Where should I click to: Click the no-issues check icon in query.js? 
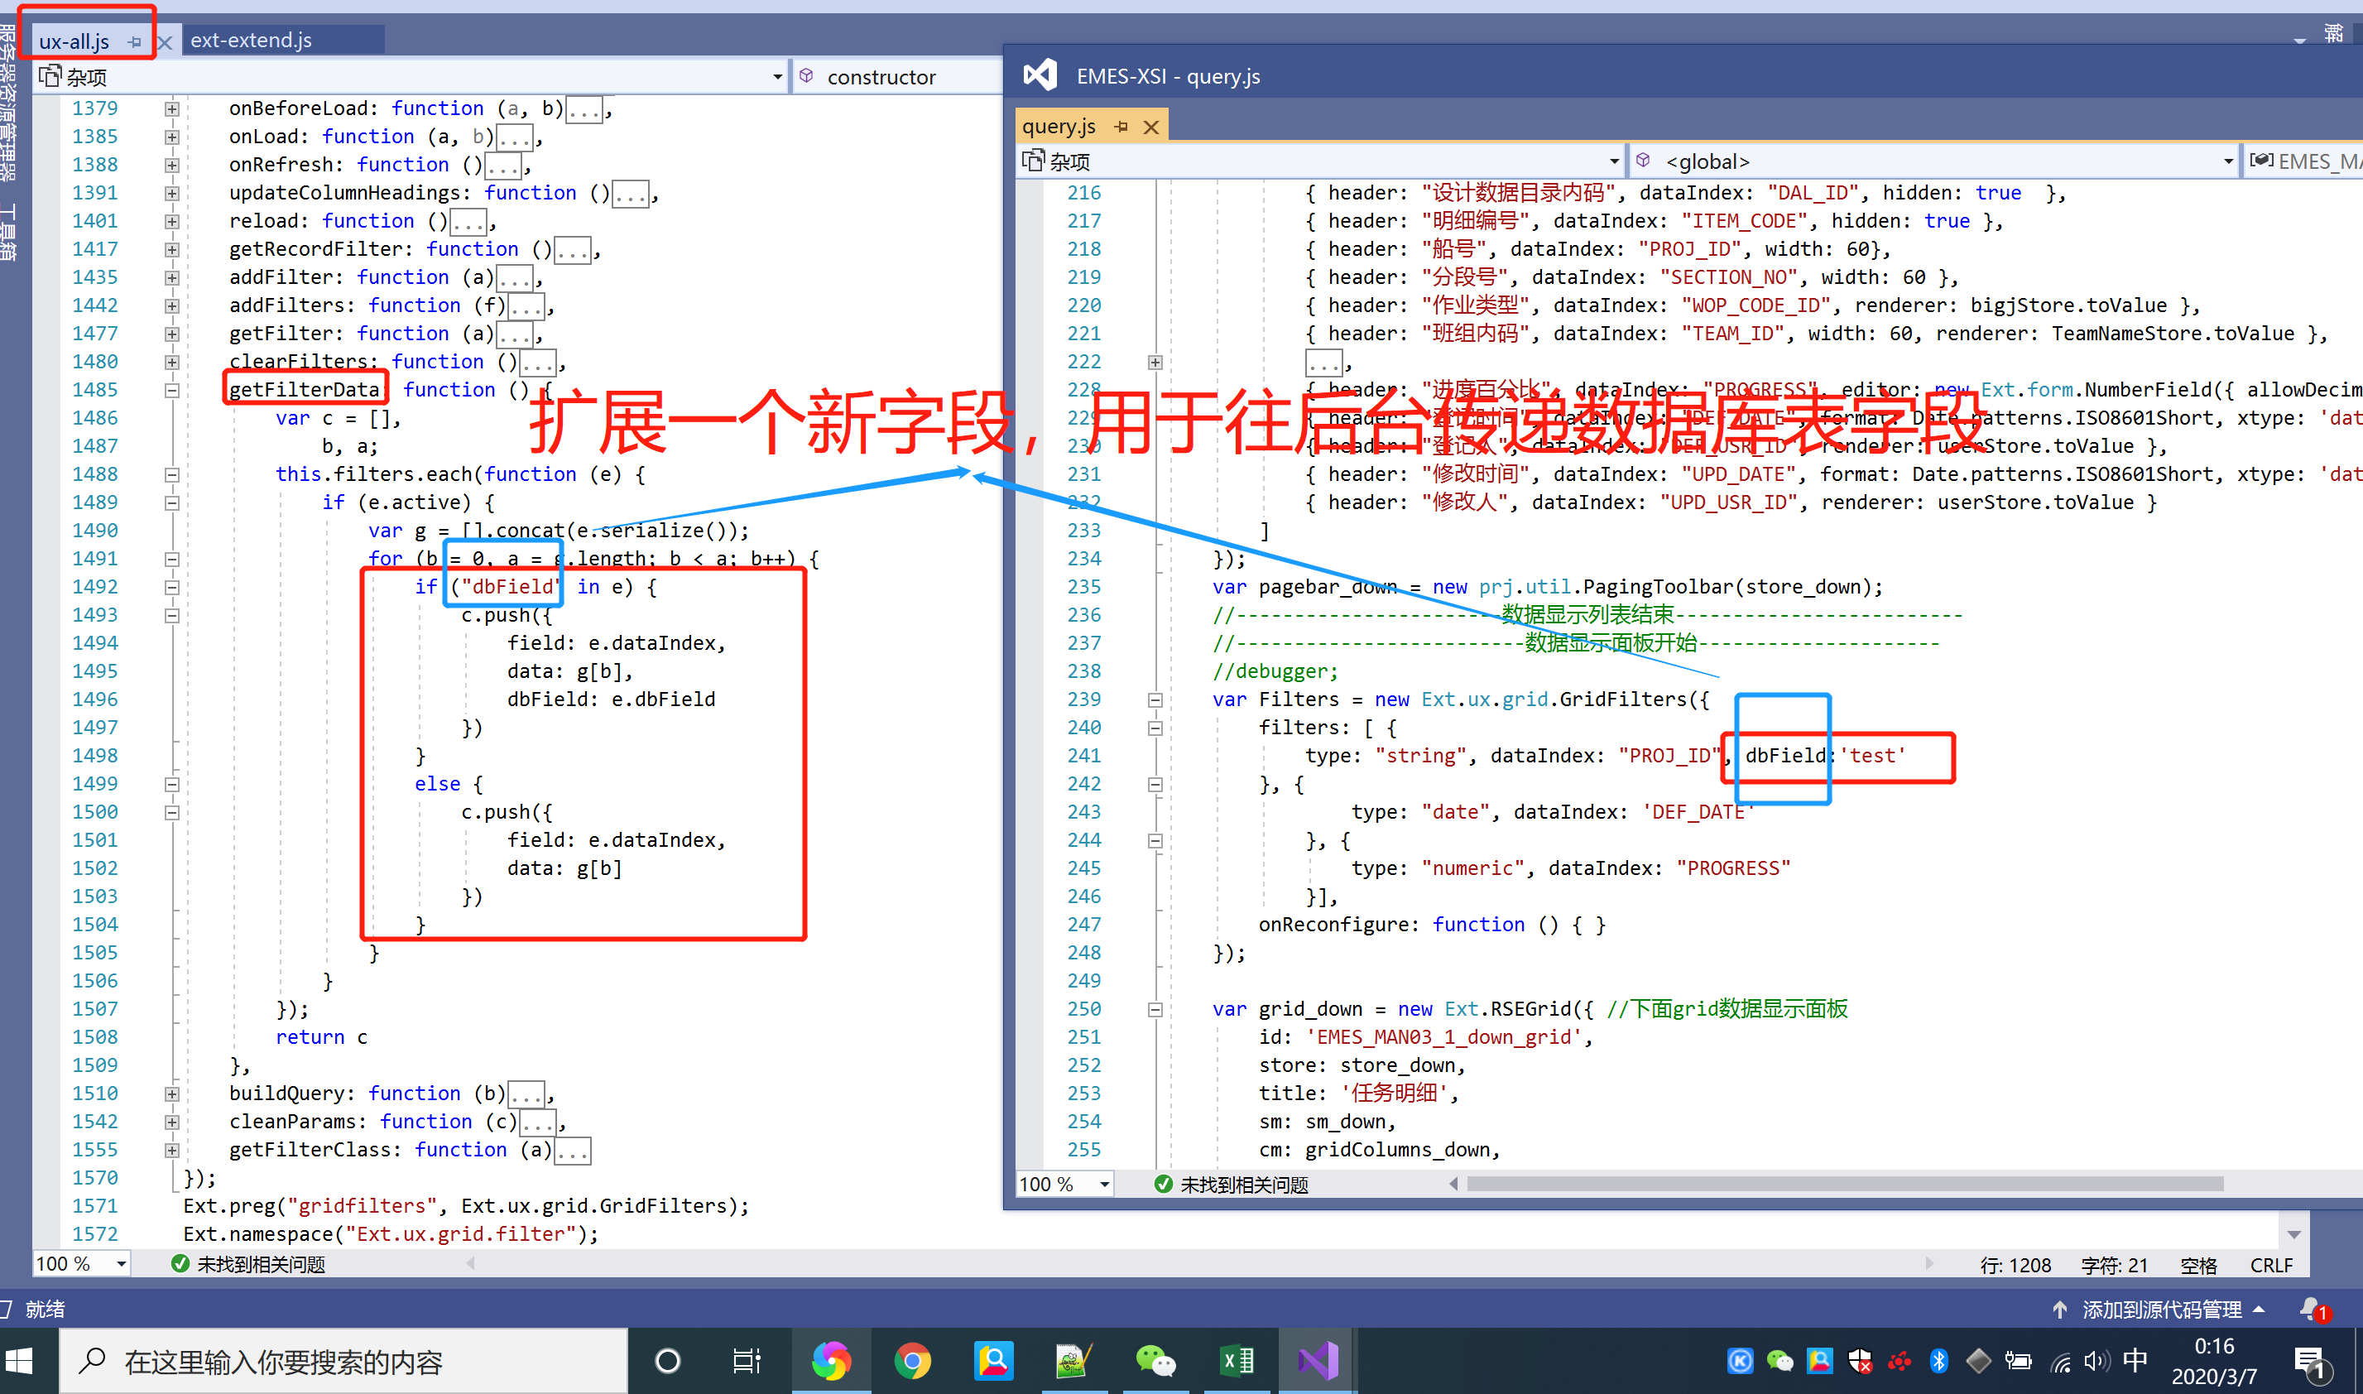click(1163, 1185)
